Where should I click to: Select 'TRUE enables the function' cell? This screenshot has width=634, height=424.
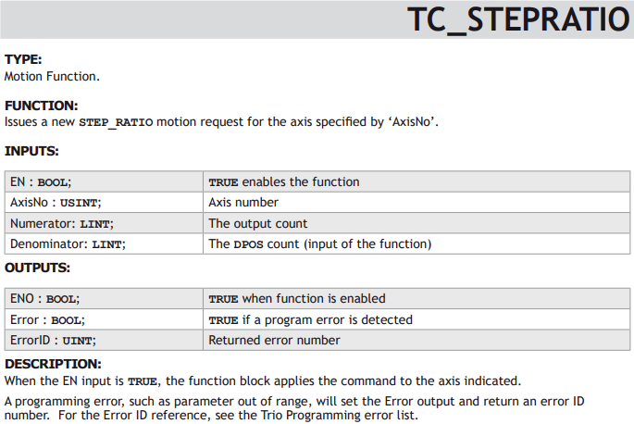point(416,182)
